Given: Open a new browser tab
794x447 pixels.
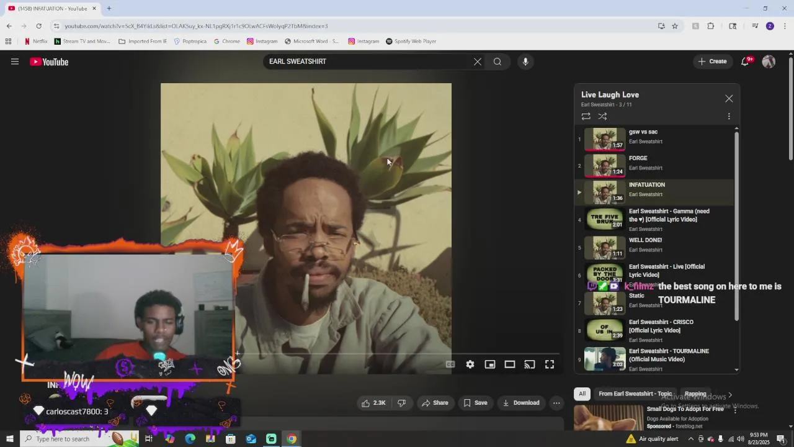Looking at the screenshot, I should [x=109, y=9].
